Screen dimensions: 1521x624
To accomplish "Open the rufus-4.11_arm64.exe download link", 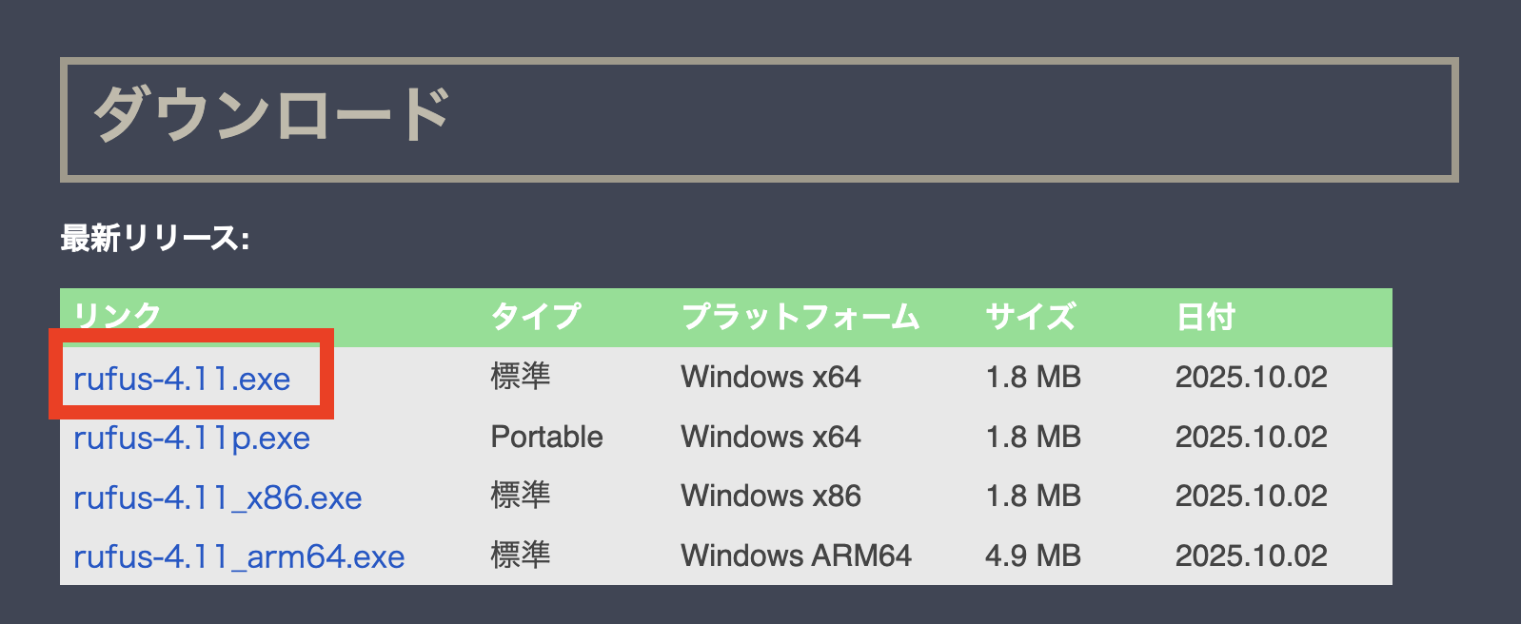I will click(x=239, y=556).
